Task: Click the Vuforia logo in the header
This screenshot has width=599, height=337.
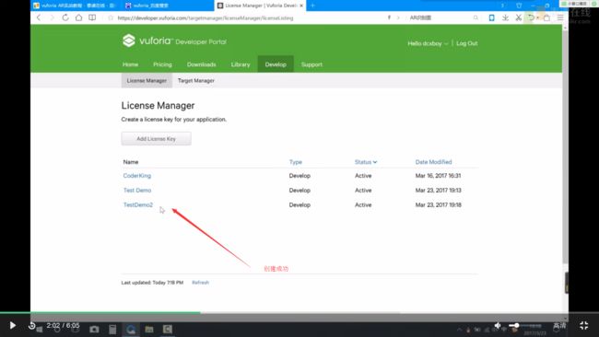Action: point(174,41)
